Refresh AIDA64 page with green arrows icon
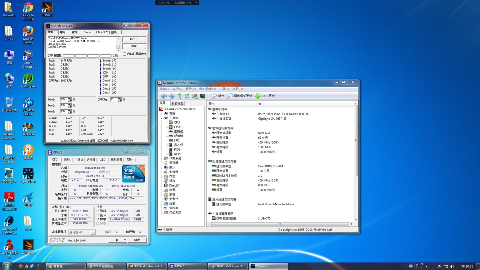 [187, 96]
